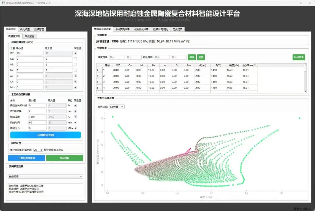Check the Fe fixed-value checkbox
This screenshot has width=315, height=211.
point(76,70)
